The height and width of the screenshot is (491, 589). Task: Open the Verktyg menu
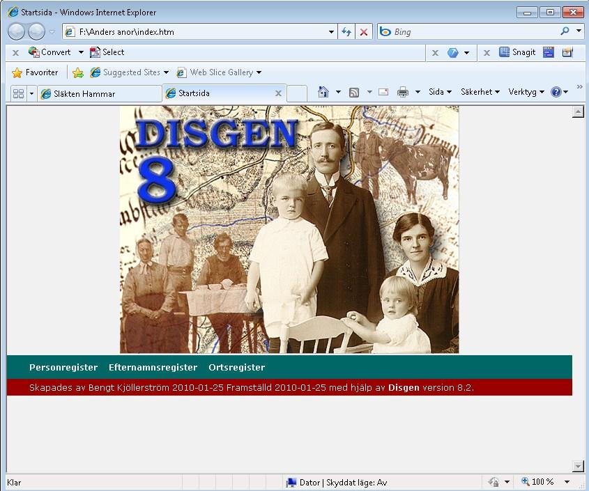[x=526, y=92]
